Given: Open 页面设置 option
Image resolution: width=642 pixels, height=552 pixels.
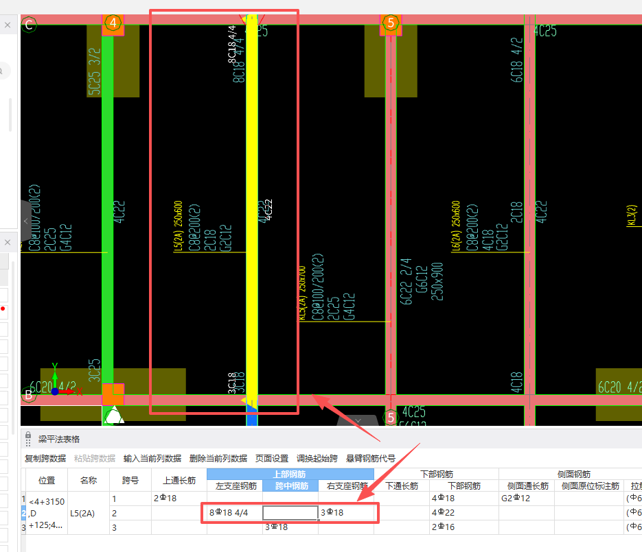Looking at the screenshot, I should [x=272, y=458].
